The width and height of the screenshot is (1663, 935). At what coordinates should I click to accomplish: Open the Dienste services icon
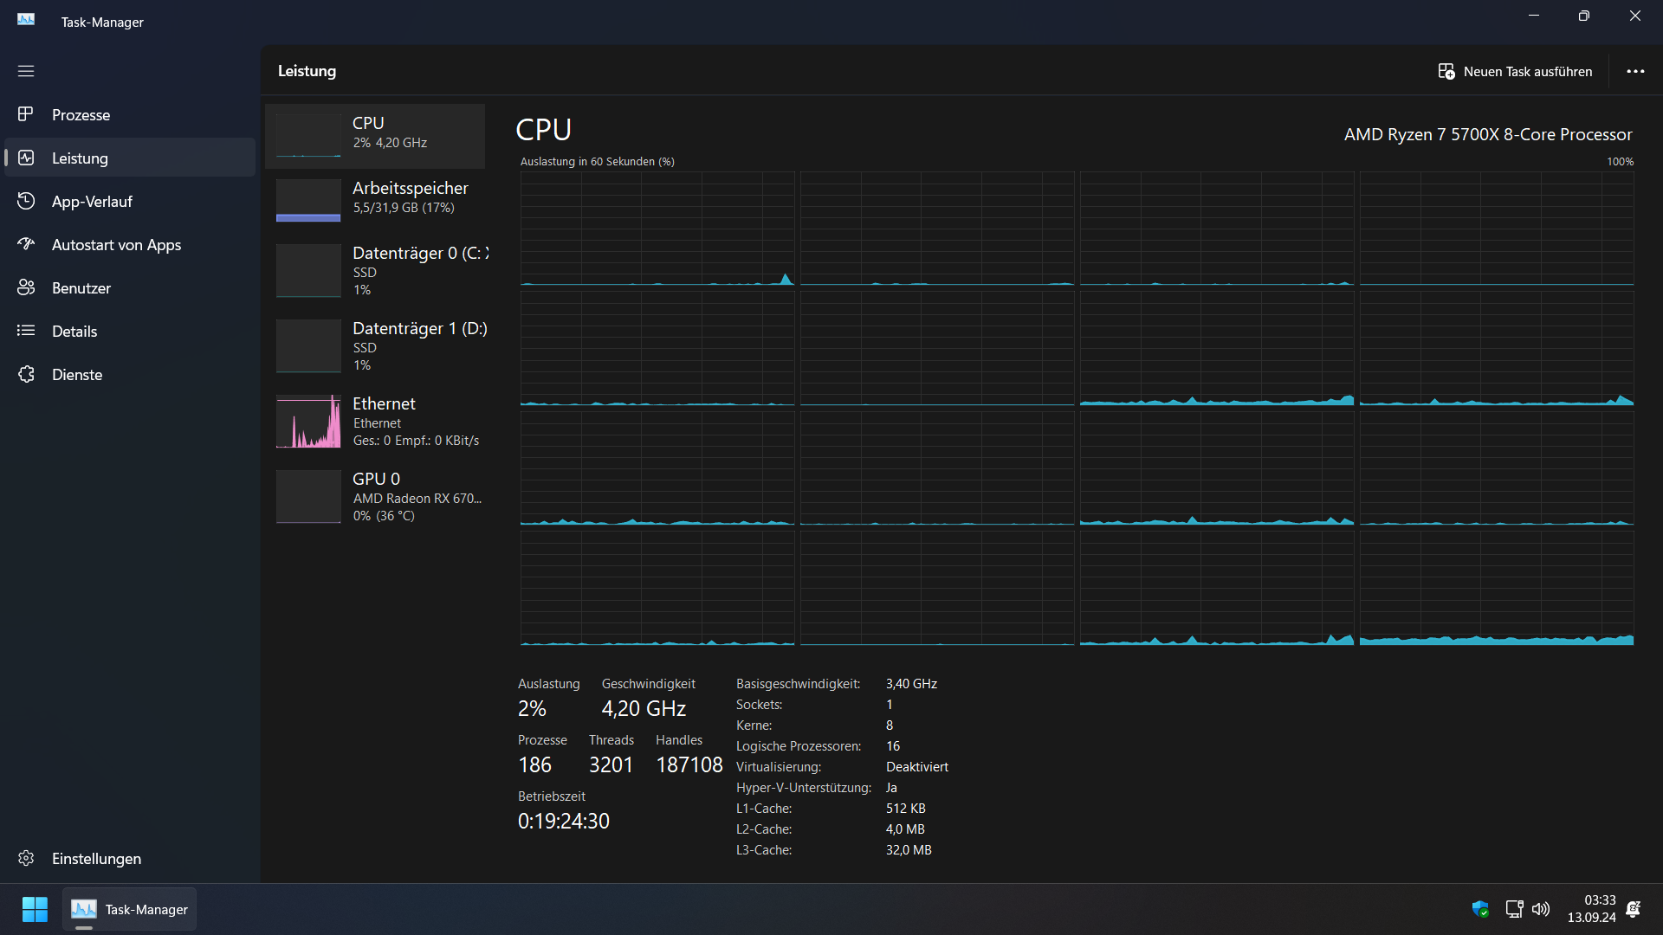coord(26,374)
